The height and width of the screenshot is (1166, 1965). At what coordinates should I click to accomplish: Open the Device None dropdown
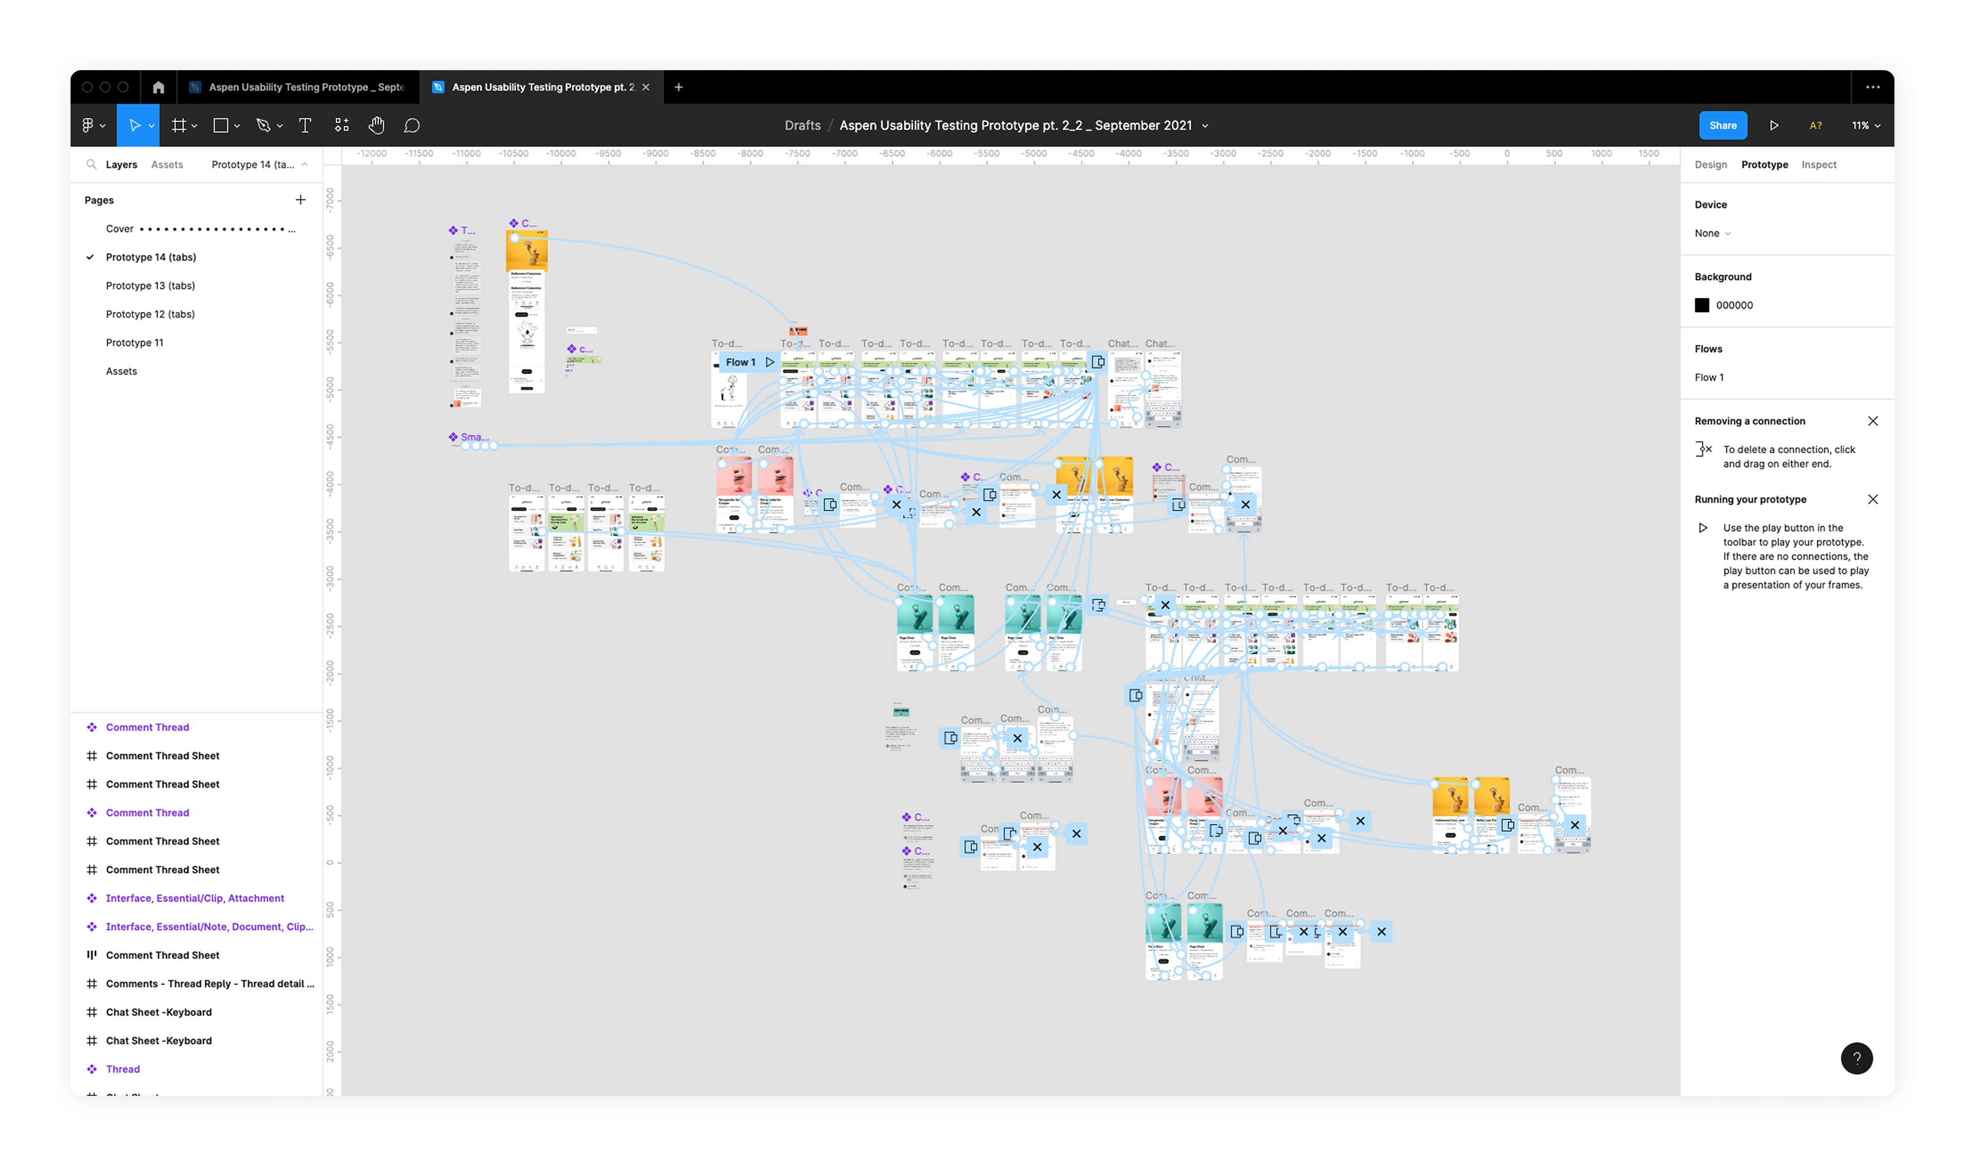point(1712,233)
